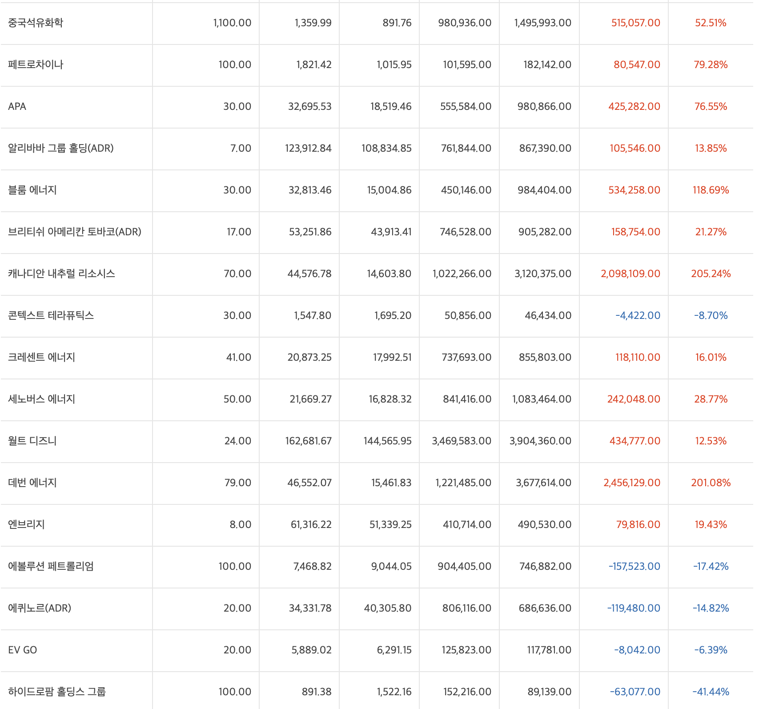Viewport: 763px width, 709px height.
Task: Click 크레센트 에너지 profit 118,110.00
Action: (638, 357)
